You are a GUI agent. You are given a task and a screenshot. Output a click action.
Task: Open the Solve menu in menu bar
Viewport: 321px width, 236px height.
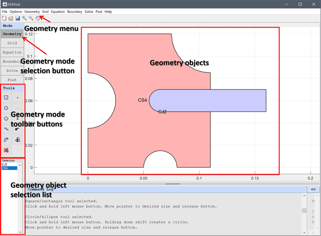(89, 12)
